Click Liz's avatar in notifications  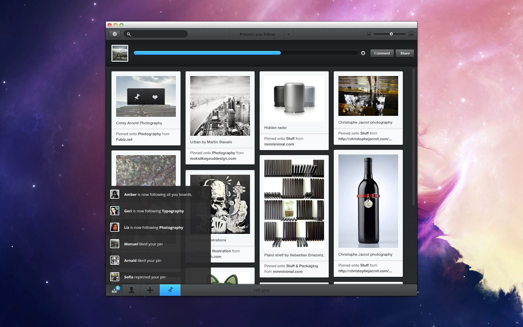[115, 227]
